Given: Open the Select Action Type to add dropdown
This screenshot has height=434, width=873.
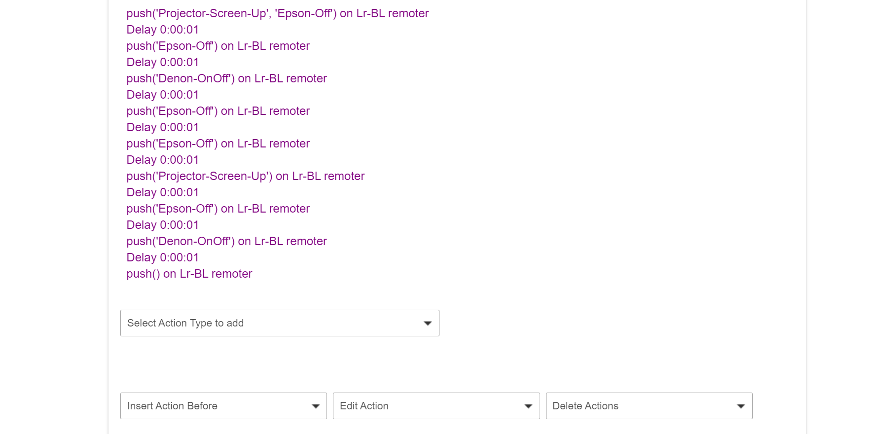Looking at the screenshot, I should [x=280, y=323].
